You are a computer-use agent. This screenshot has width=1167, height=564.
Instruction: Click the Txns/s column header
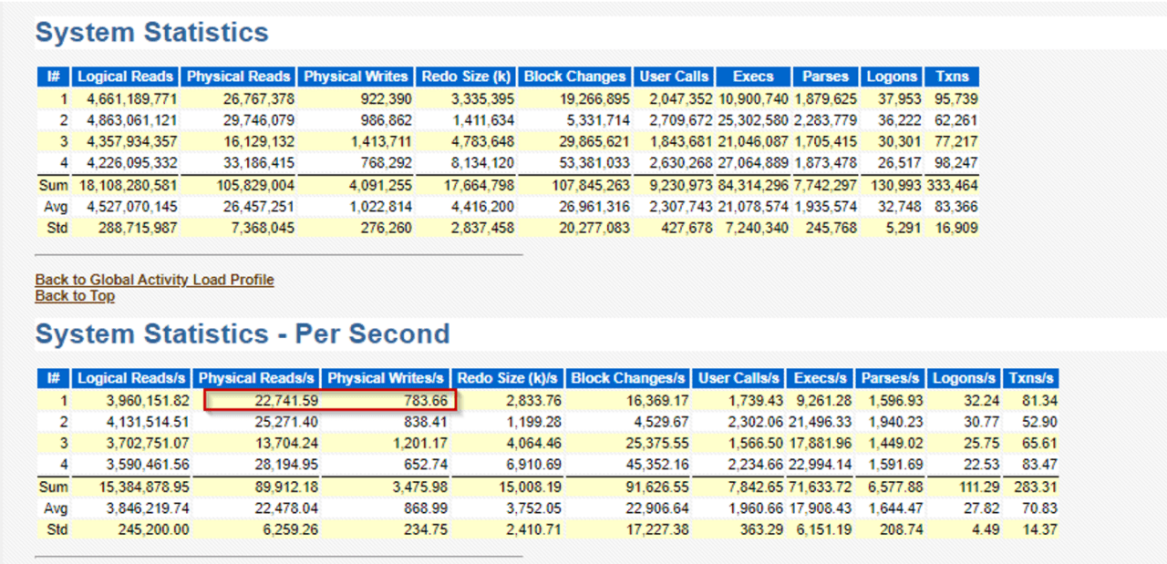[1031, 378]
